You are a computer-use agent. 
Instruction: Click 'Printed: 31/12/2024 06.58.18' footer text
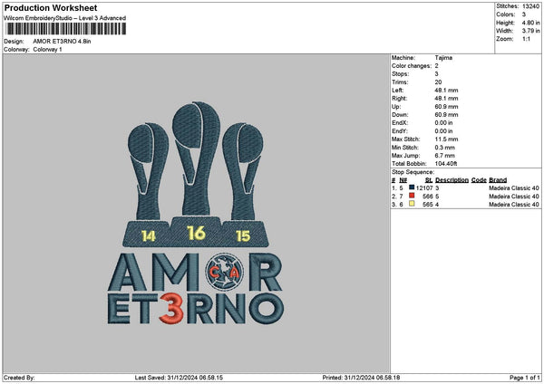(361, 378)
